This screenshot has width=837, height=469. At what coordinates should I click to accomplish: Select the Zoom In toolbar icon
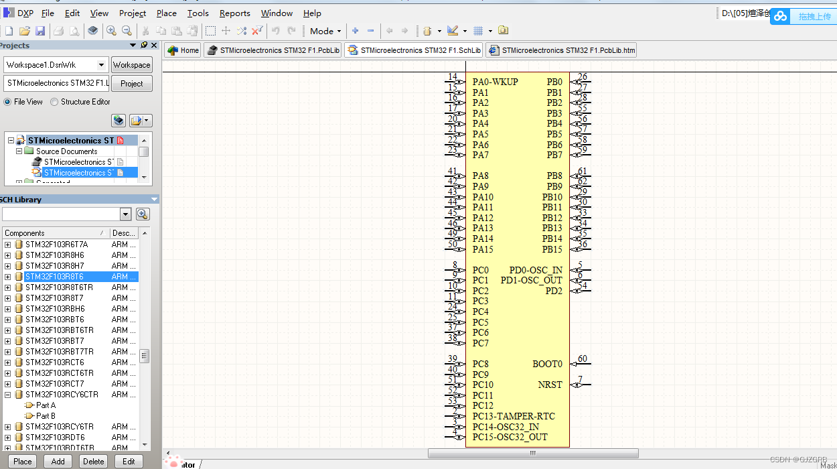pyautogui.click(x=111, y=30)
